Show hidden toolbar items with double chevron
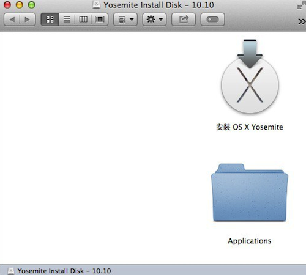 302,21
